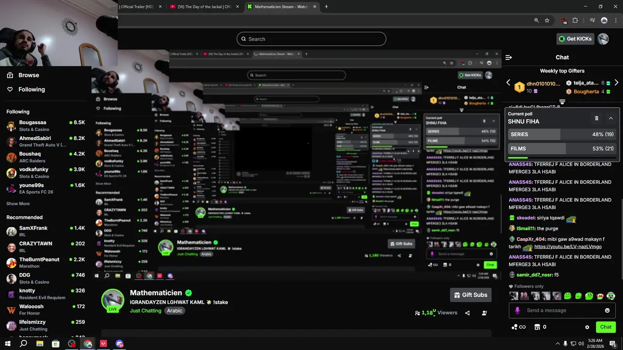The width and height of the screenshot is (623, 350).
Task: Open Chrome extensions puzzle icon
Action: pos(575,20)
